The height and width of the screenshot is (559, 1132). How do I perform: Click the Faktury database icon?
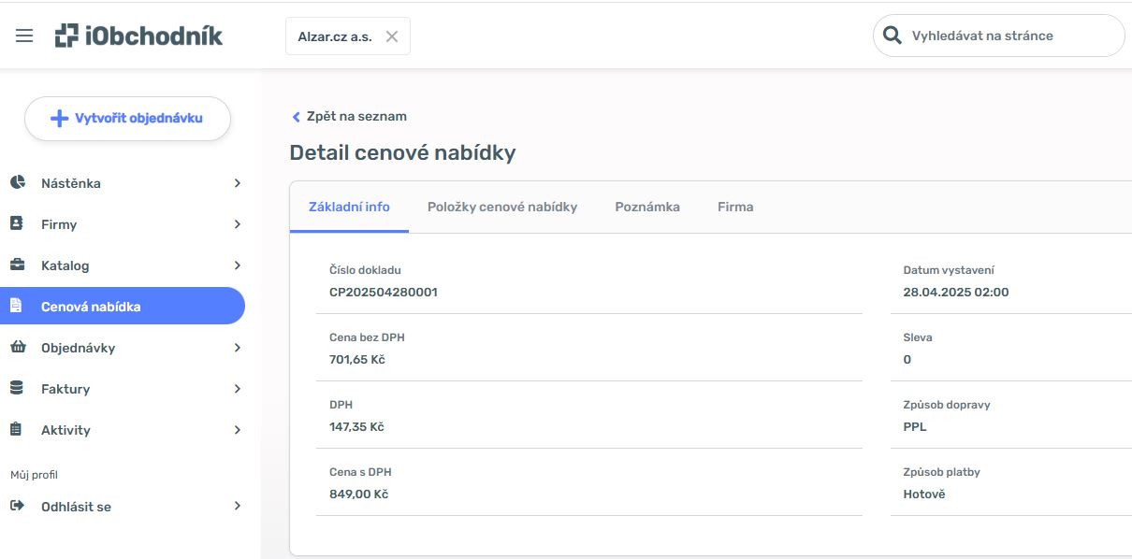click(17, 388)
